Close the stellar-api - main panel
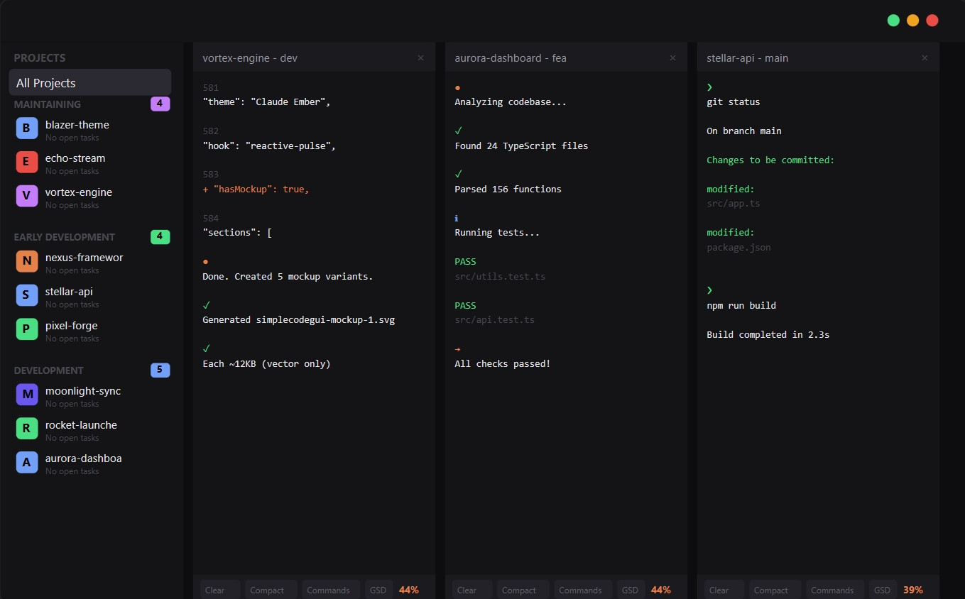965x599 pixels. point(924,58)
